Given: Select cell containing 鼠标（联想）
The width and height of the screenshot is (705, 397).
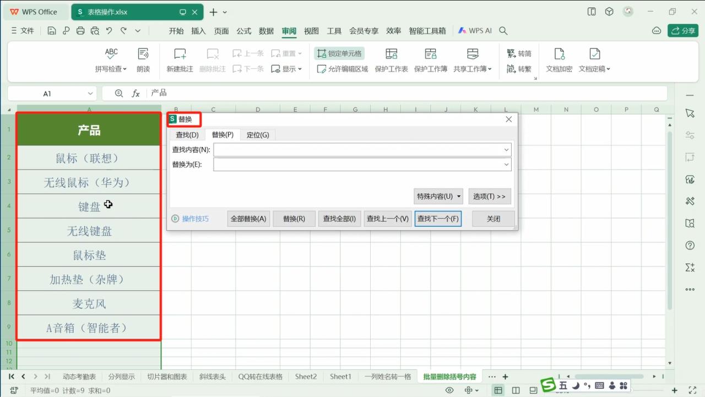Looking at the screenshot, I should (89, 158).
